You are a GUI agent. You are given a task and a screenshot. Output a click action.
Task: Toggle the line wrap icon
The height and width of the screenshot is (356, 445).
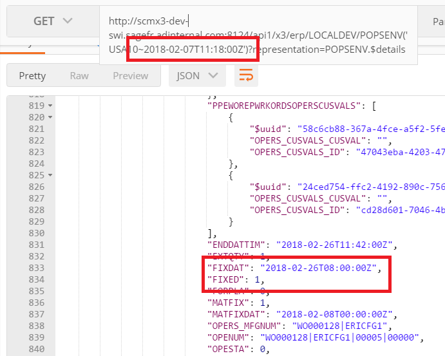(x=246, y=75)
